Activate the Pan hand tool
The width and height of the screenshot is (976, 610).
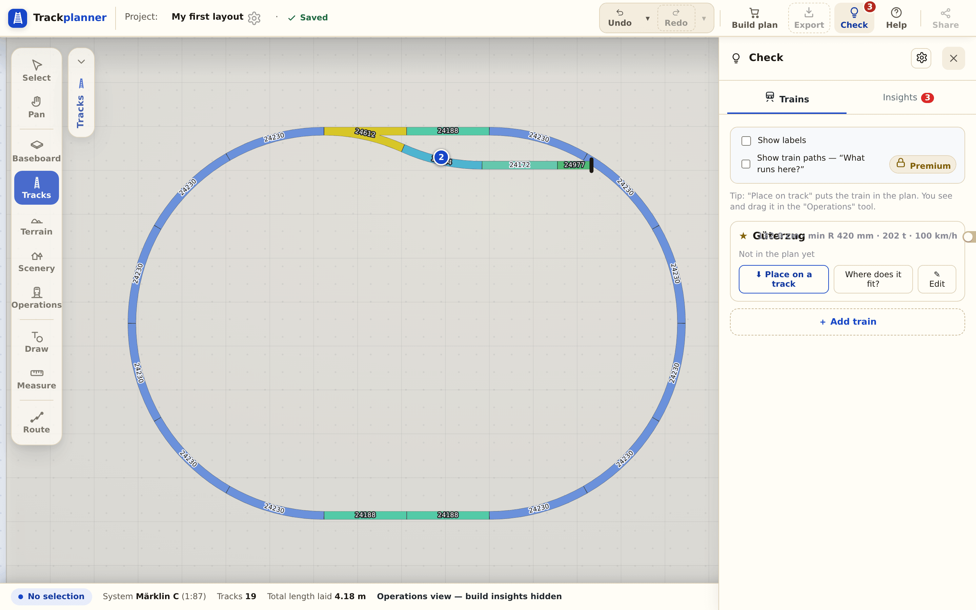(x=36, y=107)
